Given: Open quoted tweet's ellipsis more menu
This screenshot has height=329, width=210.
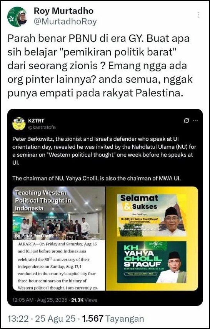Looking at the screenshot, I should (195, 121).
